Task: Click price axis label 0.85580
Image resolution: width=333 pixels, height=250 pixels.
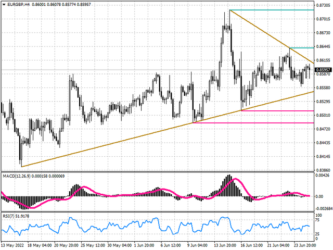Action: 323,88
